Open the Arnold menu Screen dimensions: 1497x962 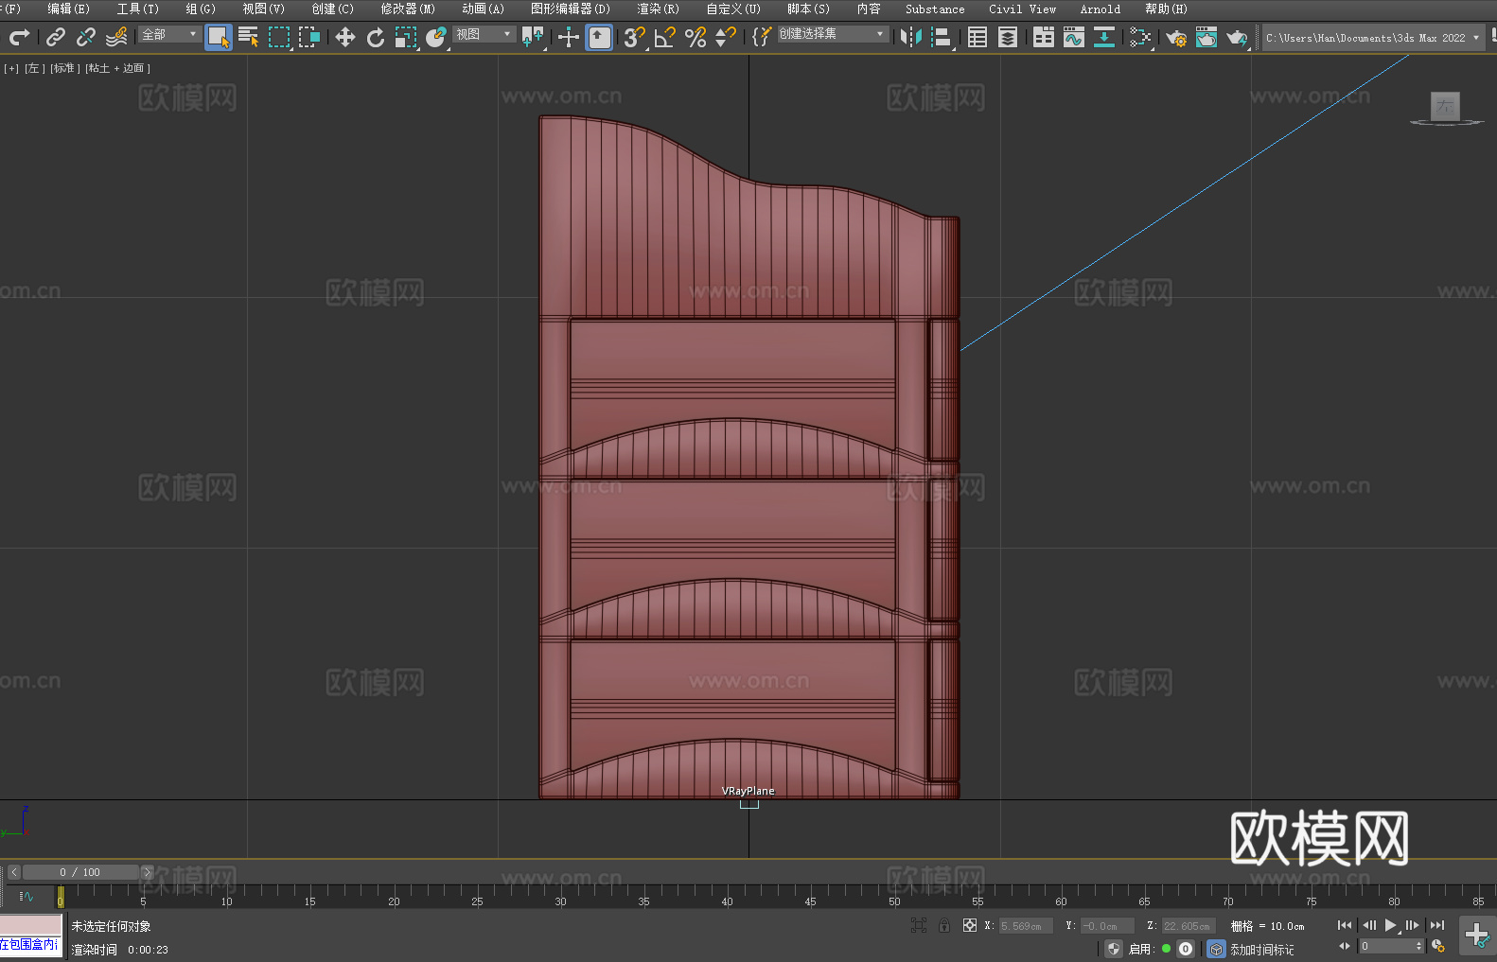[1101, 9]
